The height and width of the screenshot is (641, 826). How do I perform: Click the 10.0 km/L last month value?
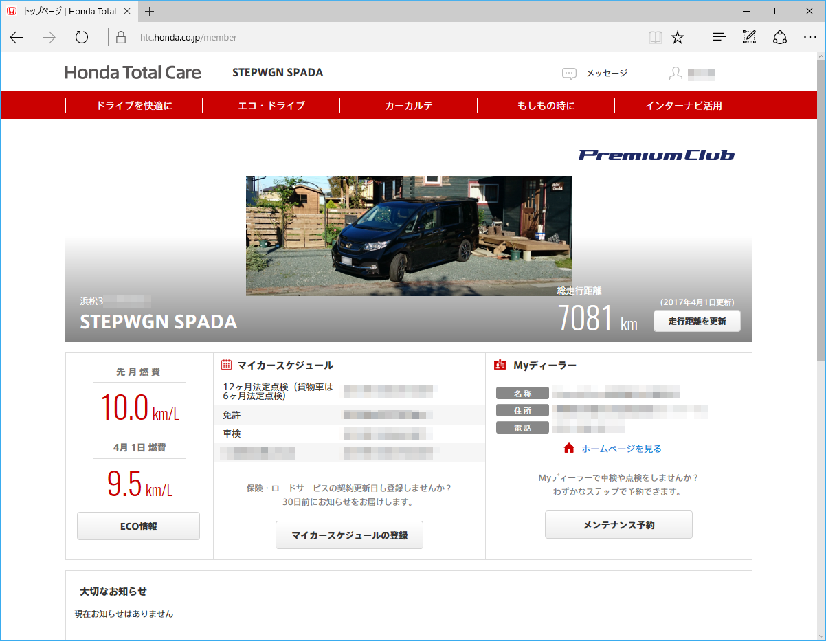(139, 407)
